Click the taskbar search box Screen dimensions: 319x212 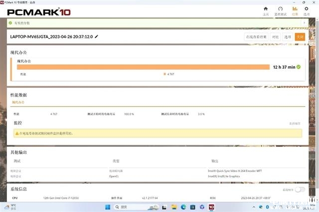pyautogui.click(x=136, y=207)
